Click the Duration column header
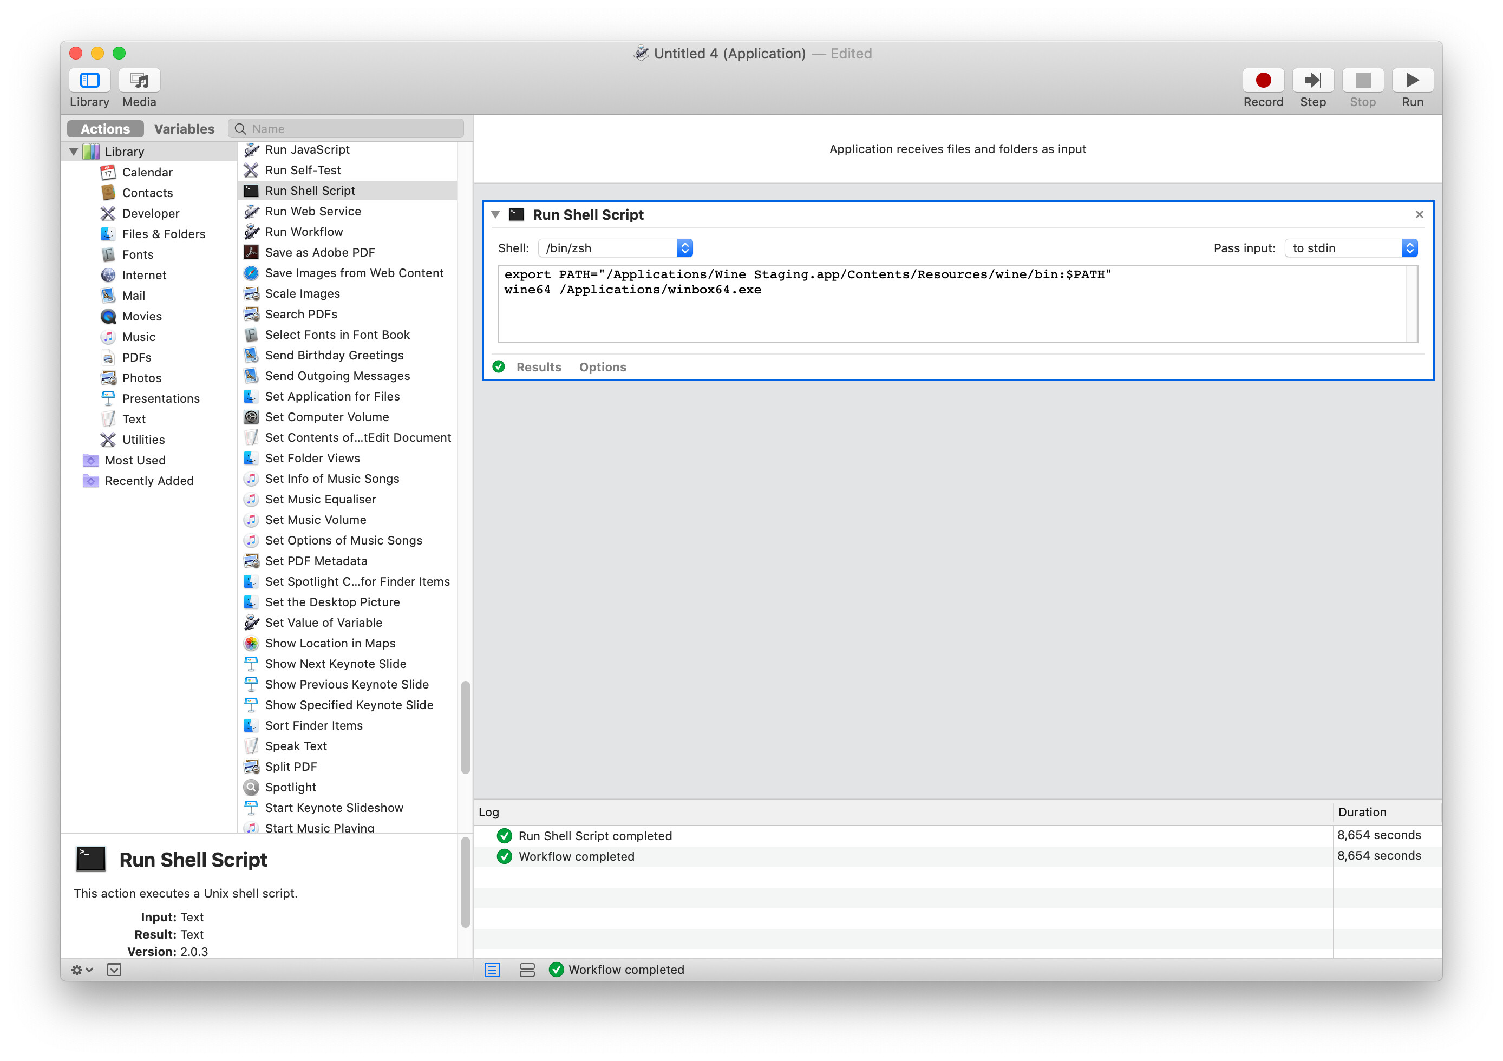Viewport: 1503px width, 1061px height. [x=1387, y=813]
